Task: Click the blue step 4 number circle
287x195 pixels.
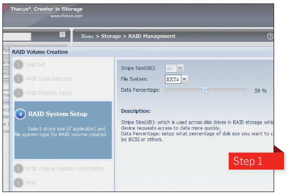Action: (x=21, y=114)
